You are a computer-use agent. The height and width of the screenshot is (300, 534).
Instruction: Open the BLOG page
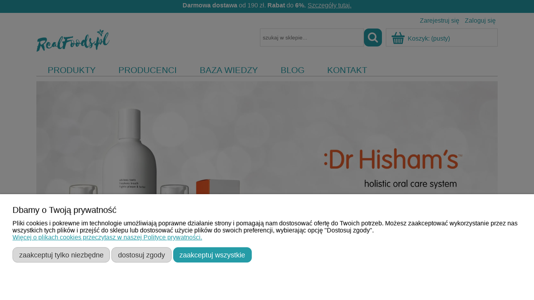coord(292,70)
